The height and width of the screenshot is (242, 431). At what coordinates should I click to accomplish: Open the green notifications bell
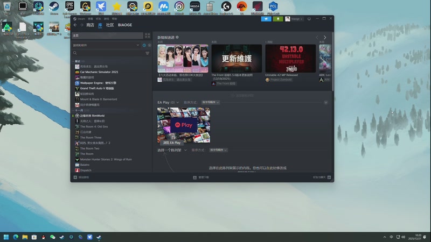click(x=278, y=19)
